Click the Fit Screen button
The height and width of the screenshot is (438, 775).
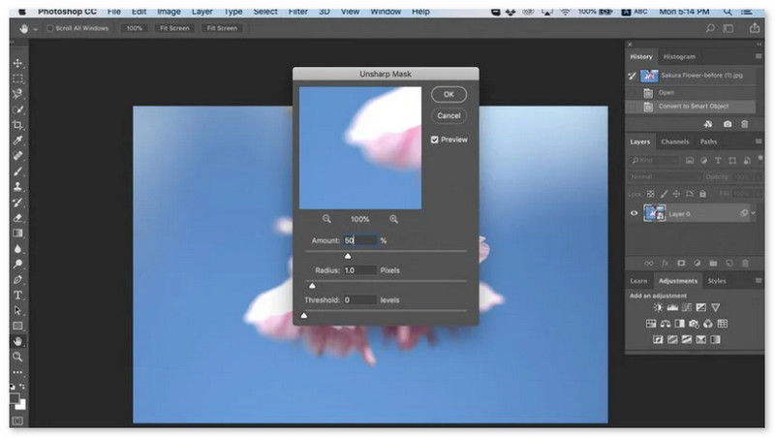[174, 28]
